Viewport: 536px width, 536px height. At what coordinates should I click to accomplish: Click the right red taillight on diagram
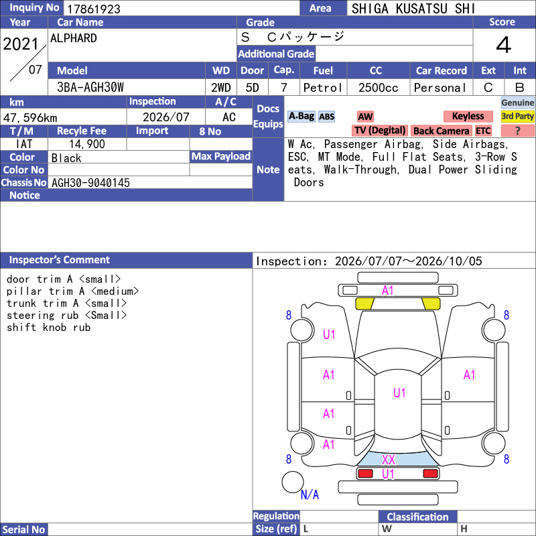pos(430,474)
